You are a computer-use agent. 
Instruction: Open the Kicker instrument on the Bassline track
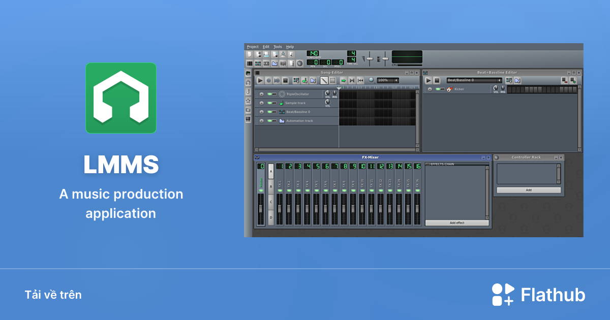[459, 89]
